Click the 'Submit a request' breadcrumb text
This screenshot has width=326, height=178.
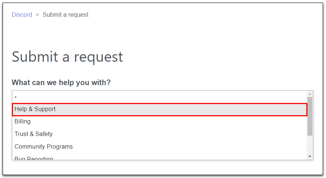click(x=65, y=15)
